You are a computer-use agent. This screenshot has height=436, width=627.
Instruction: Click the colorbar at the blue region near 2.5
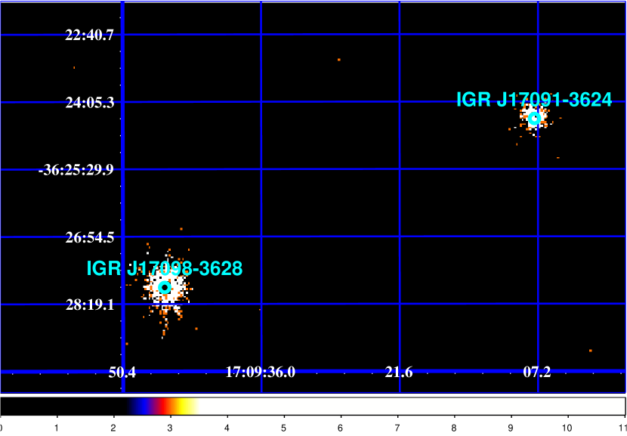(x=142, y=406)
